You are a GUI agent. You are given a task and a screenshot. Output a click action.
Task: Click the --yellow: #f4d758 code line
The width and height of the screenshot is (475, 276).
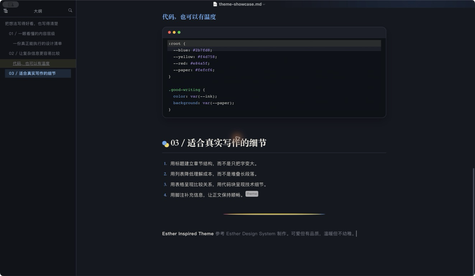[195, 57]
